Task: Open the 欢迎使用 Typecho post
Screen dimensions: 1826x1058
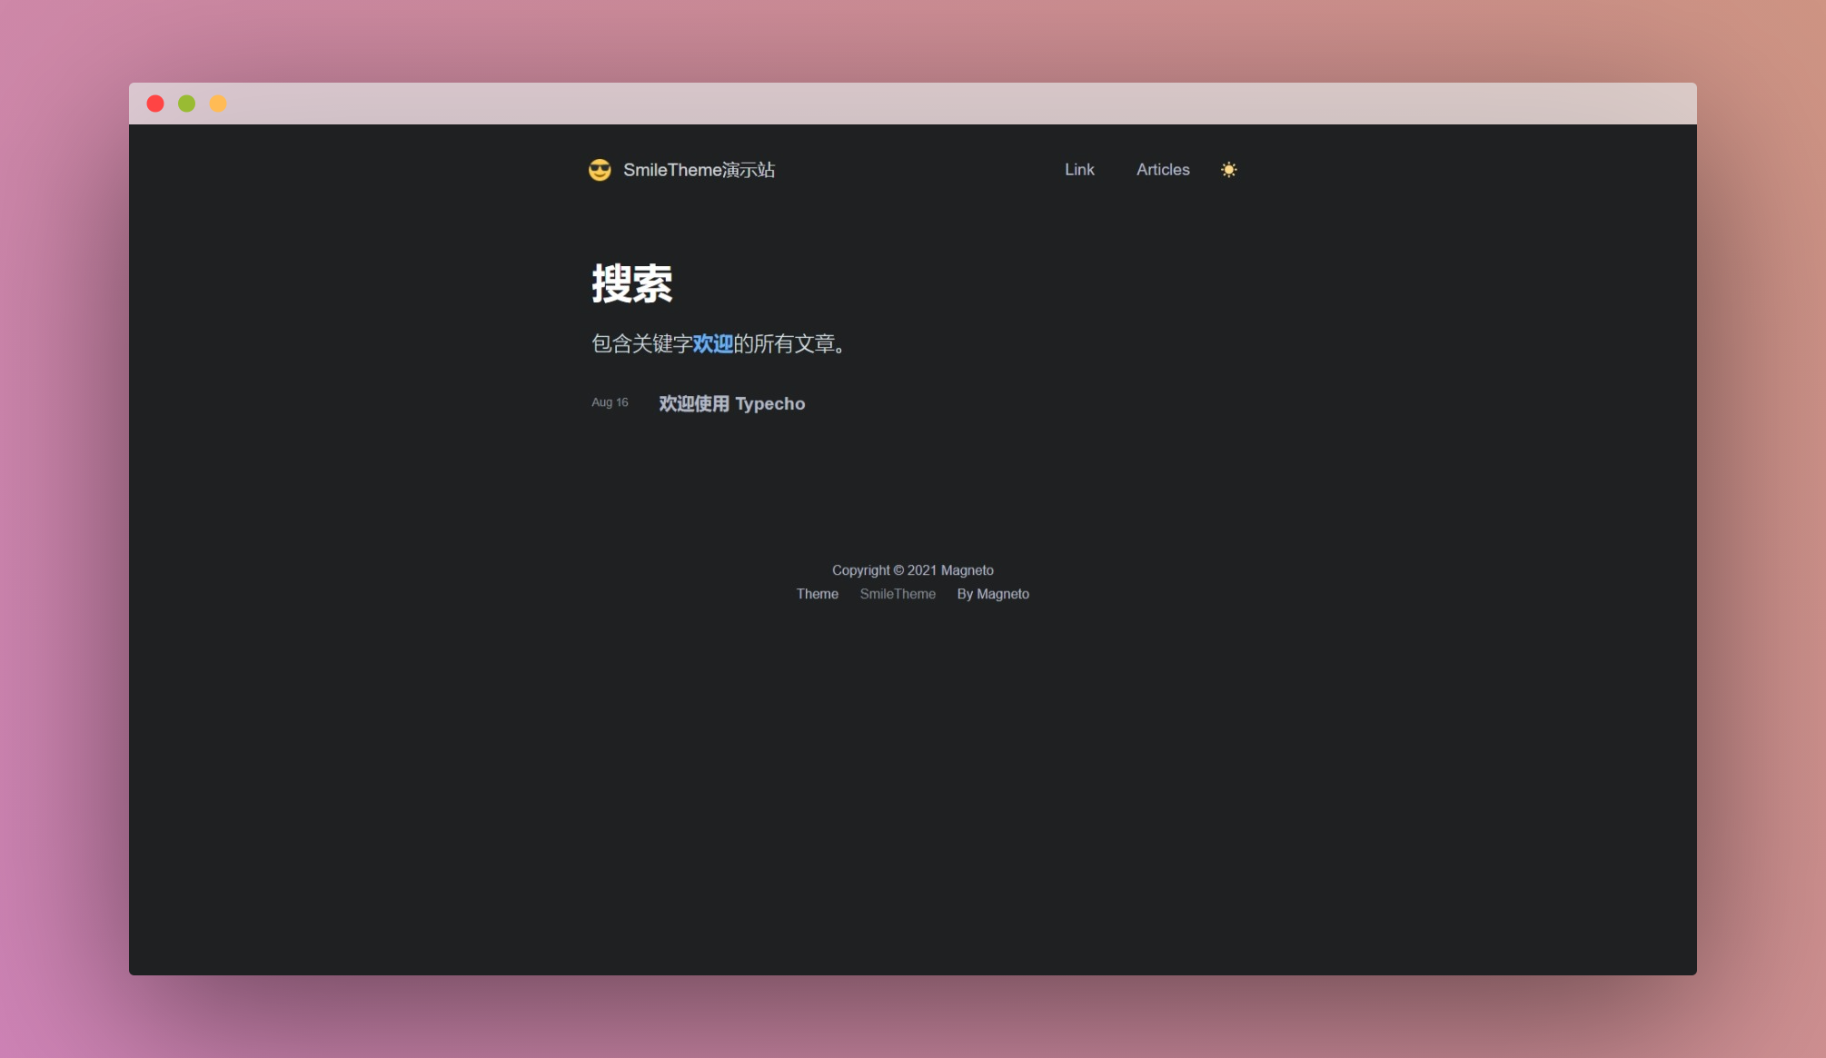Action: click(x=731, y=403)
